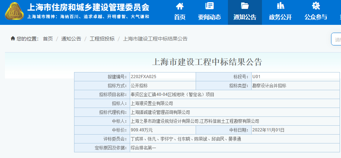The image size is (341, 158).
Task: Click the open folder icon above 通知公告
Action: point(245,6)
